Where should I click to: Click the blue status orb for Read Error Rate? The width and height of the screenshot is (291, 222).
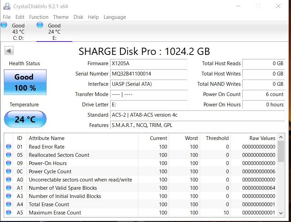pos(9,147)
